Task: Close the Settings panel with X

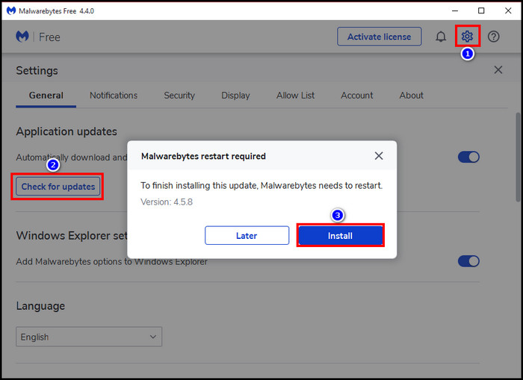Action: tap(498, 69)
